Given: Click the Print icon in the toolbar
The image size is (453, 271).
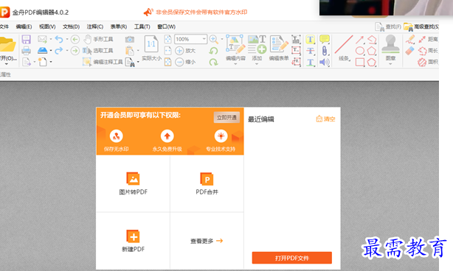Looking at the screenshot, I should (26, 51).
